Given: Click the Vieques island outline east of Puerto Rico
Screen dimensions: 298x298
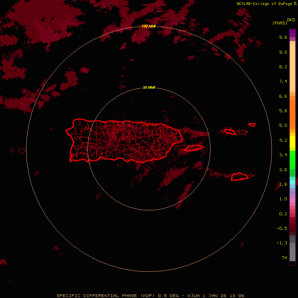Looking at the screenshot, I should coord(193,148).
